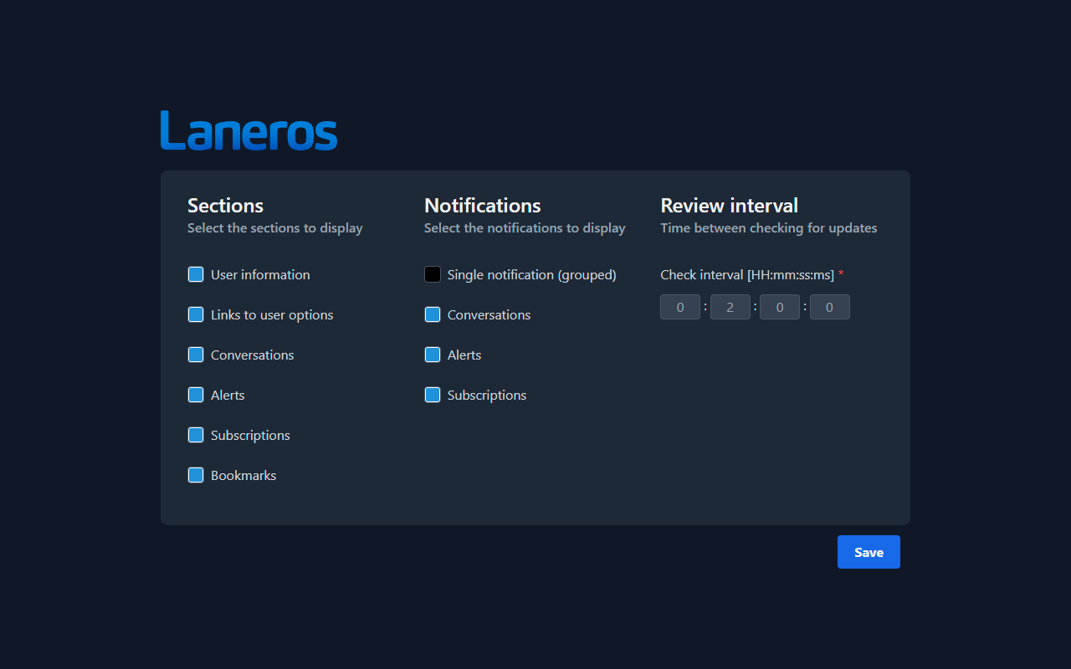Click 'Select the notifications to display' text

(525, 227)
